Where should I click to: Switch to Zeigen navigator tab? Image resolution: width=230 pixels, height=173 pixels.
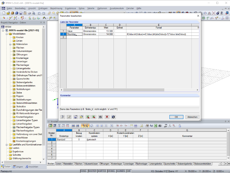click(x=18, y=167)
